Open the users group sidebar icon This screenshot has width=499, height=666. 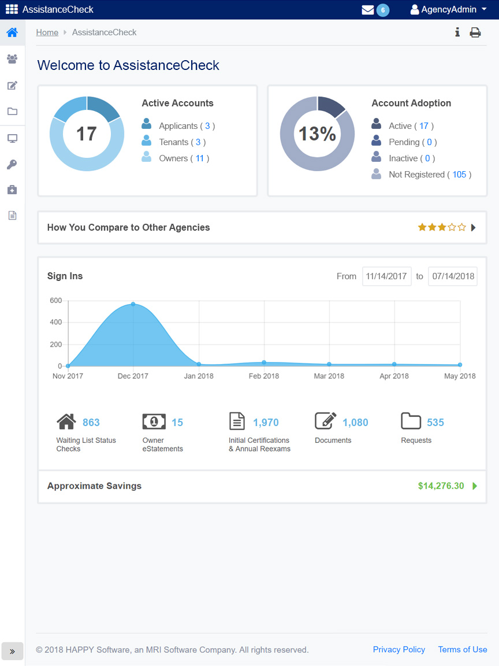(x=12, y=59)
